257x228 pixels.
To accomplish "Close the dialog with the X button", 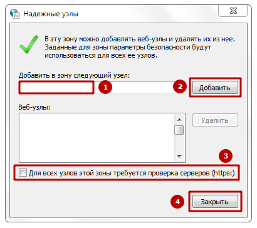I will [x=233, y=11].
